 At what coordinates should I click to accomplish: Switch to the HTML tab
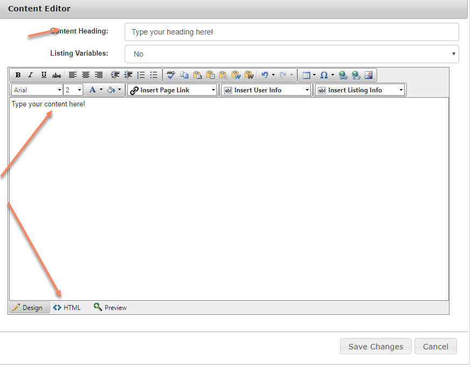(67, 307)
